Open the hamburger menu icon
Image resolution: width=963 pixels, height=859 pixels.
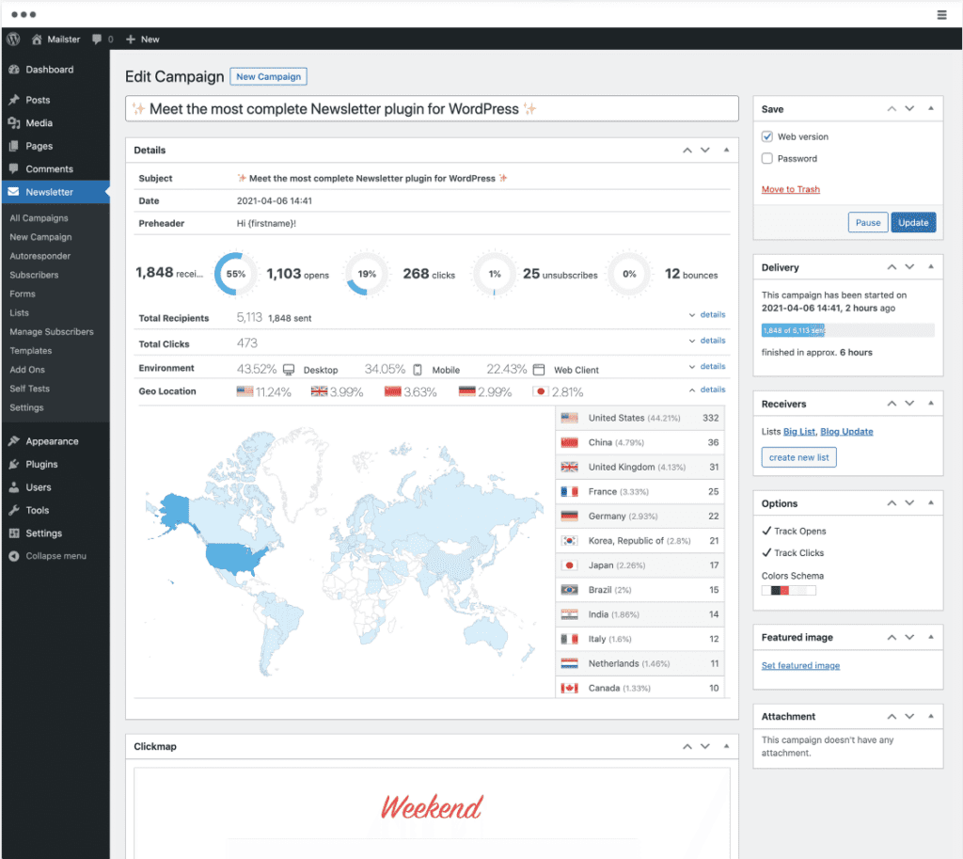click(x=941, y=15)
